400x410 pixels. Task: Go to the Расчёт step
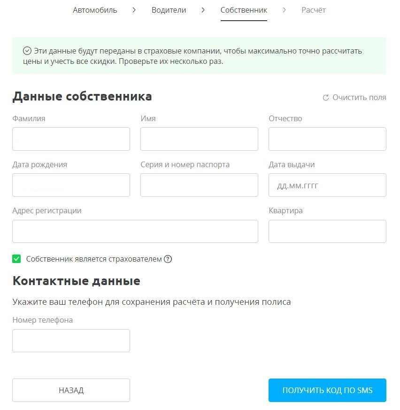[x=313, y=10]
